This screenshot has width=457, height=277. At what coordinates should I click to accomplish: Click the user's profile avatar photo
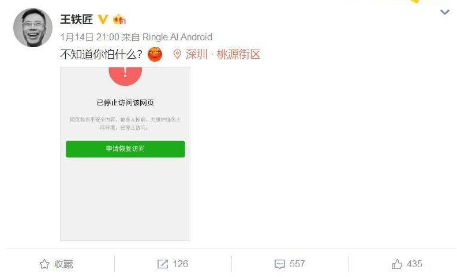[x=33, y=28]
